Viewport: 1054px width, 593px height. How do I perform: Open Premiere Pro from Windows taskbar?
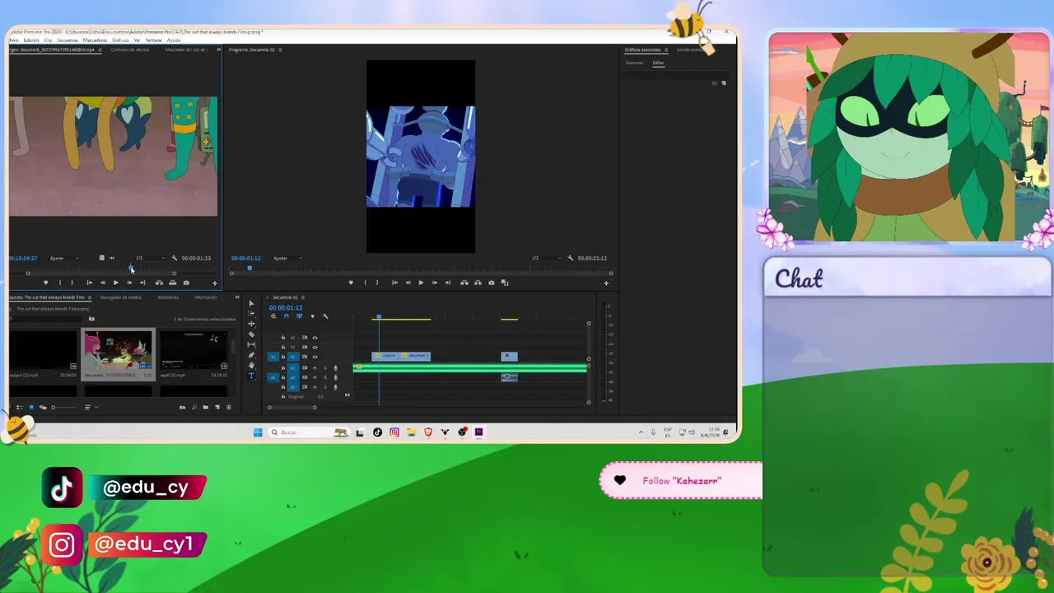coord(478,432)
